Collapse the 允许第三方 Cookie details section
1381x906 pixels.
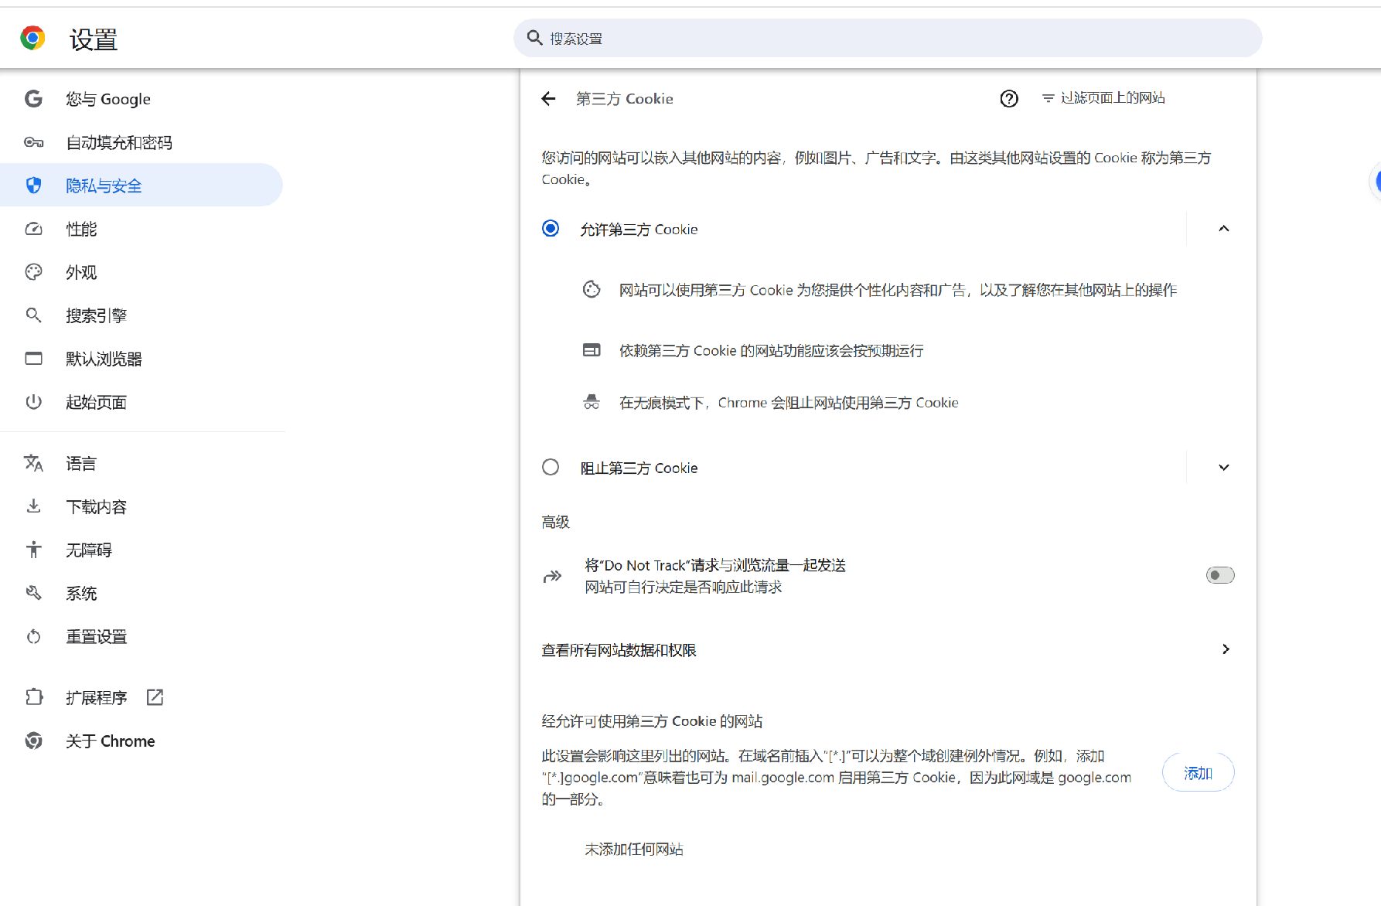pos(1223,229)
